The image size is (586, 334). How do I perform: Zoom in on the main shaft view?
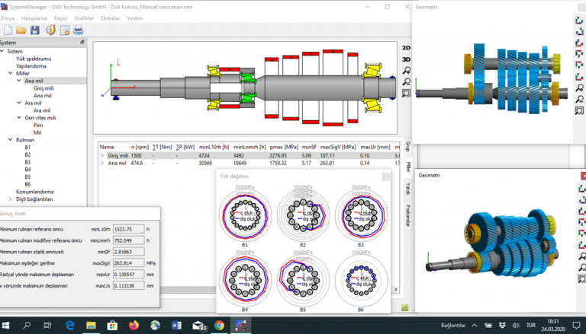point(406,71)
